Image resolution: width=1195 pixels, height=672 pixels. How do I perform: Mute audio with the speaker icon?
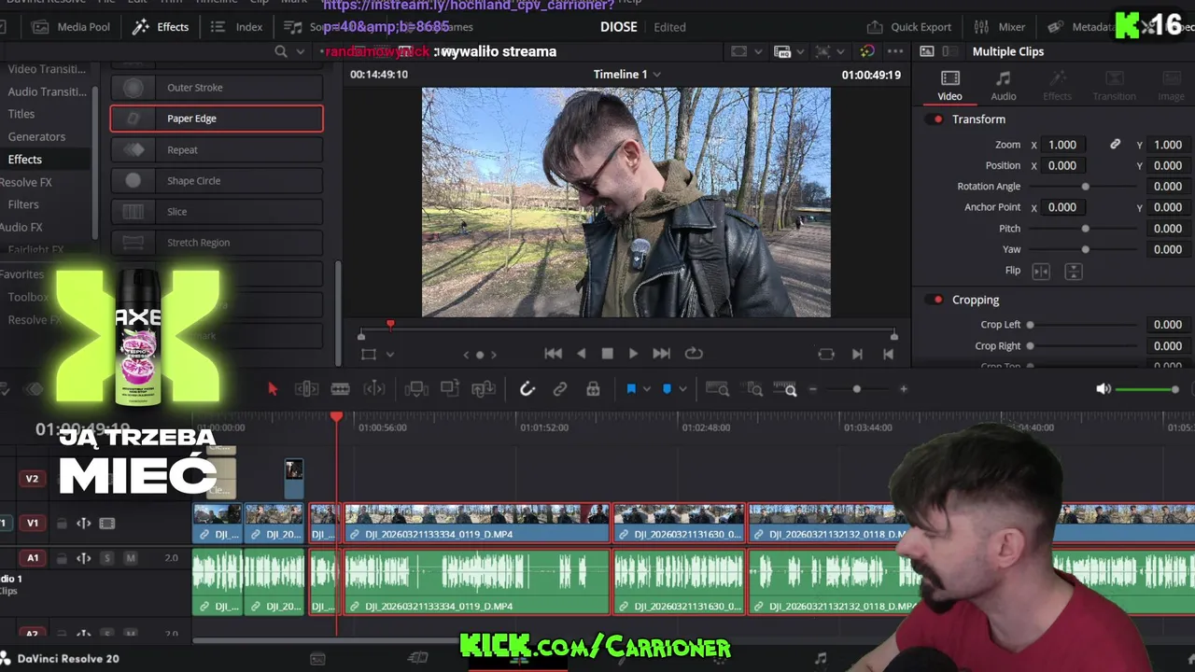click(1104, 389)
